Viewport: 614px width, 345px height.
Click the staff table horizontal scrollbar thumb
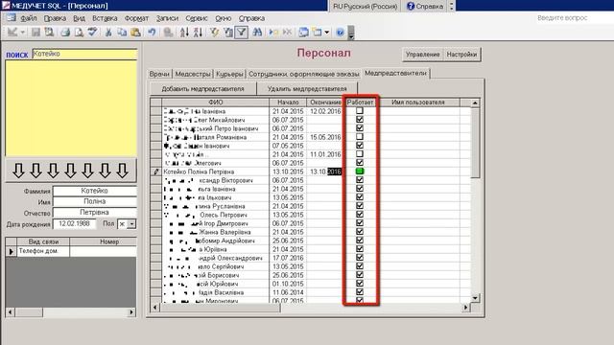point(220,308)
